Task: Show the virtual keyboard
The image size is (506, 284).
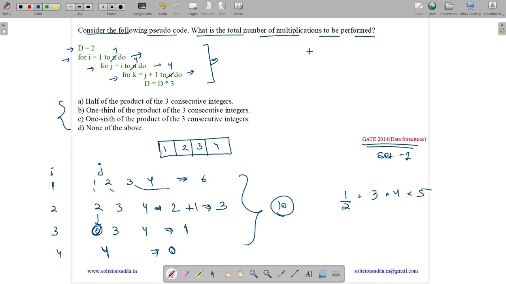Action: coord(336,274)
